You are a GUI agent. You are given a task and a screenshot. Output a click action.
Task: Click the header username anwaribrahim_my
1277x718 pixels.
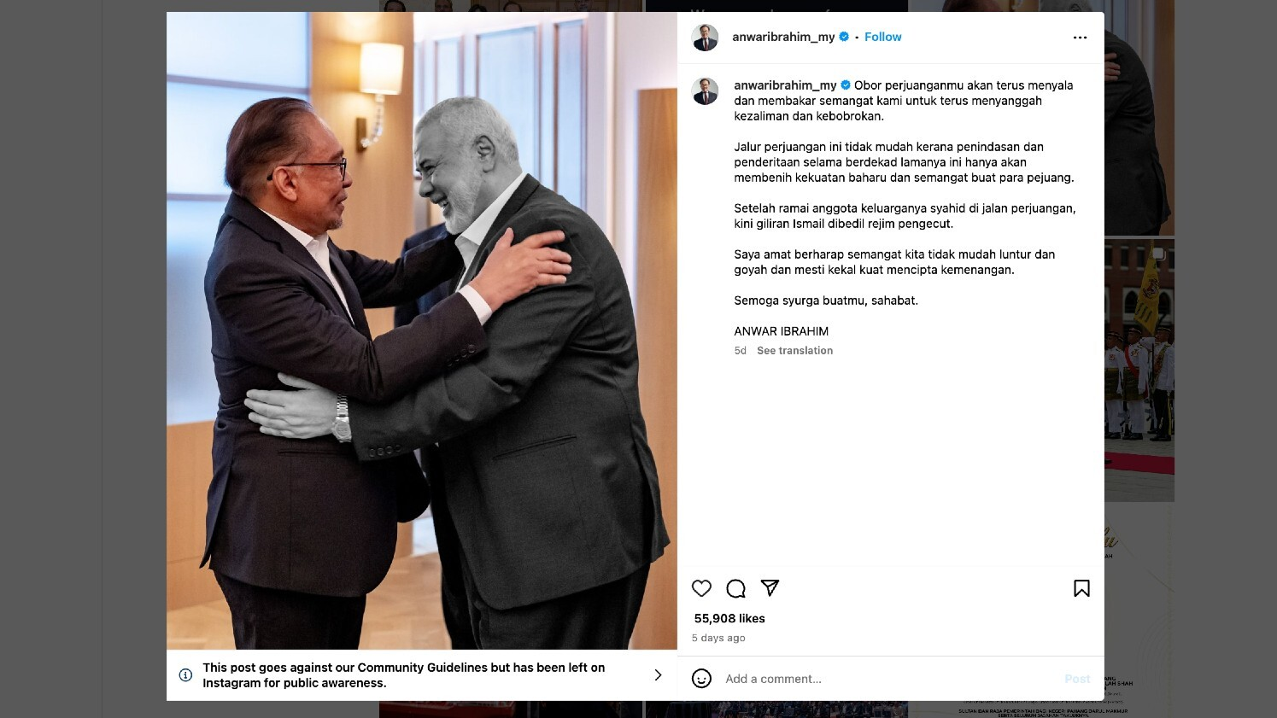coord(783,37)
